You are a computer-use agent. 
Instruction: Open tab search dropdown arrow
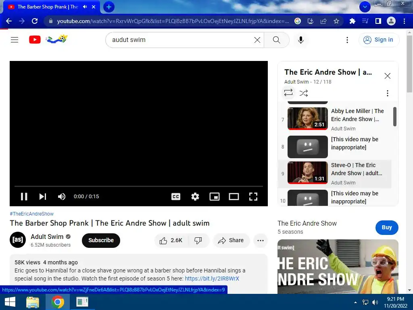tap(365, 7)
